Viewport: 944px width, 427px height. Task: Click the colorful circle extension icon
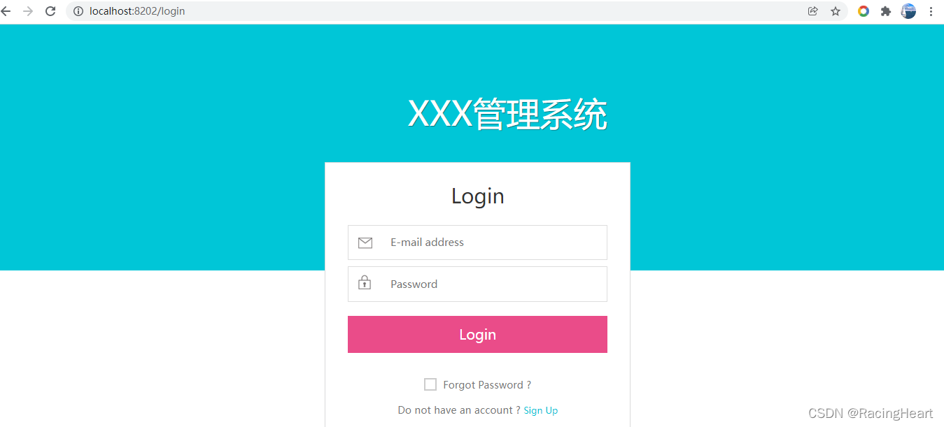coord(864,11)
